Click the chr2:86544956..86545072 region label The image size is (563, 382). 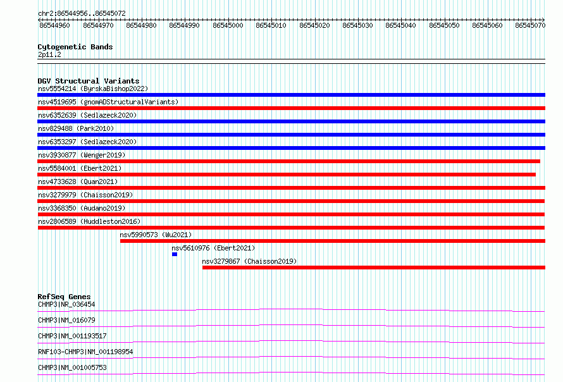(x=82, y=14)
